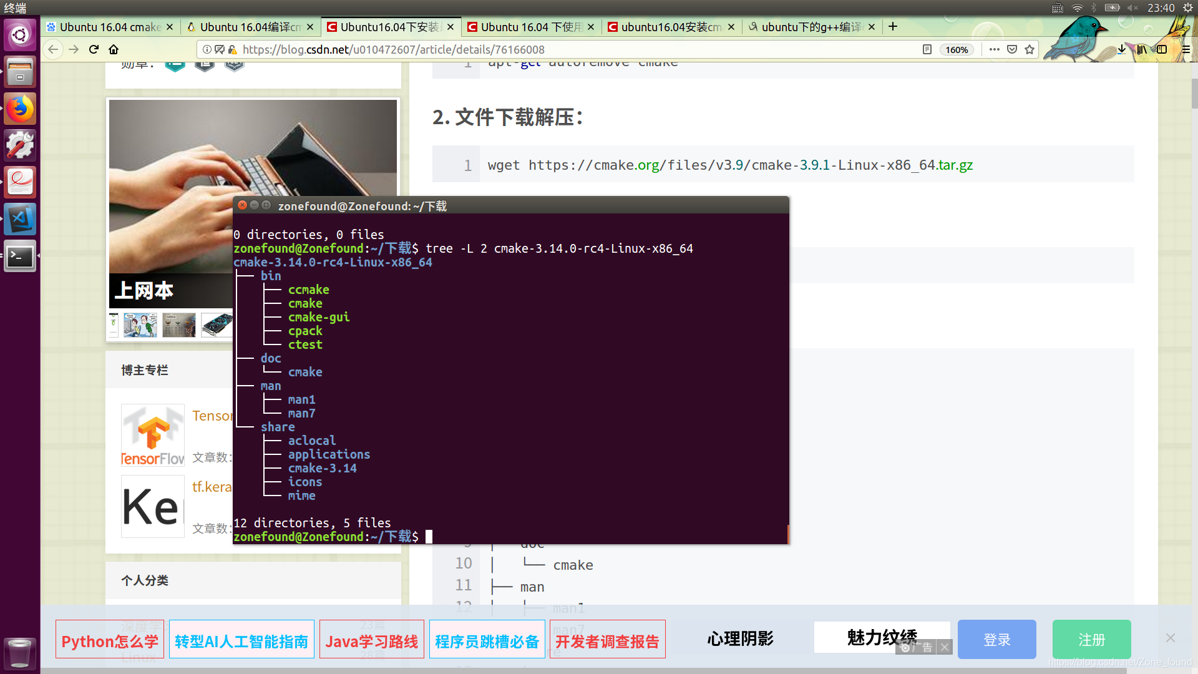Screen dimensions: 1198x674
Task: Click the teal badge next to 勋章
Action: pos(175,66)
